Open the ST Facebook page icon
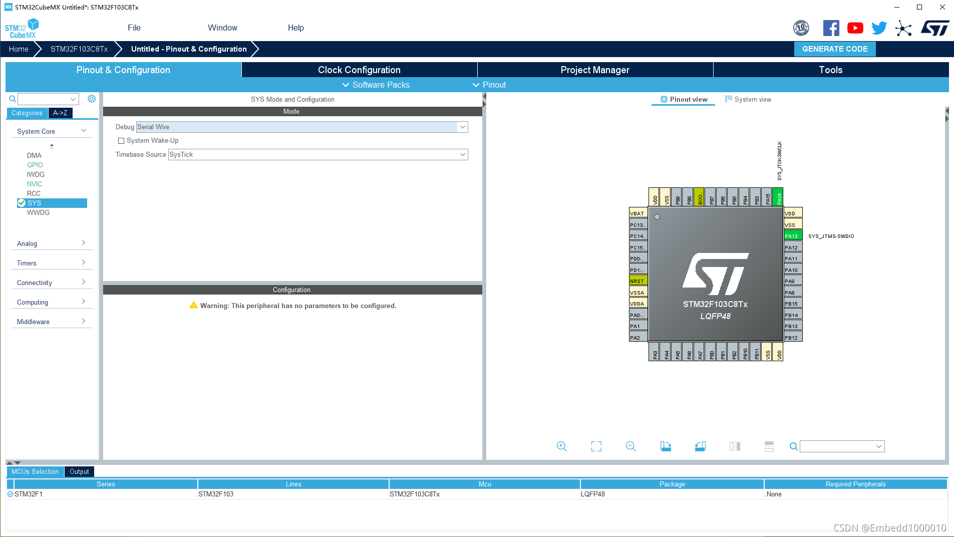 click(831, 28)
